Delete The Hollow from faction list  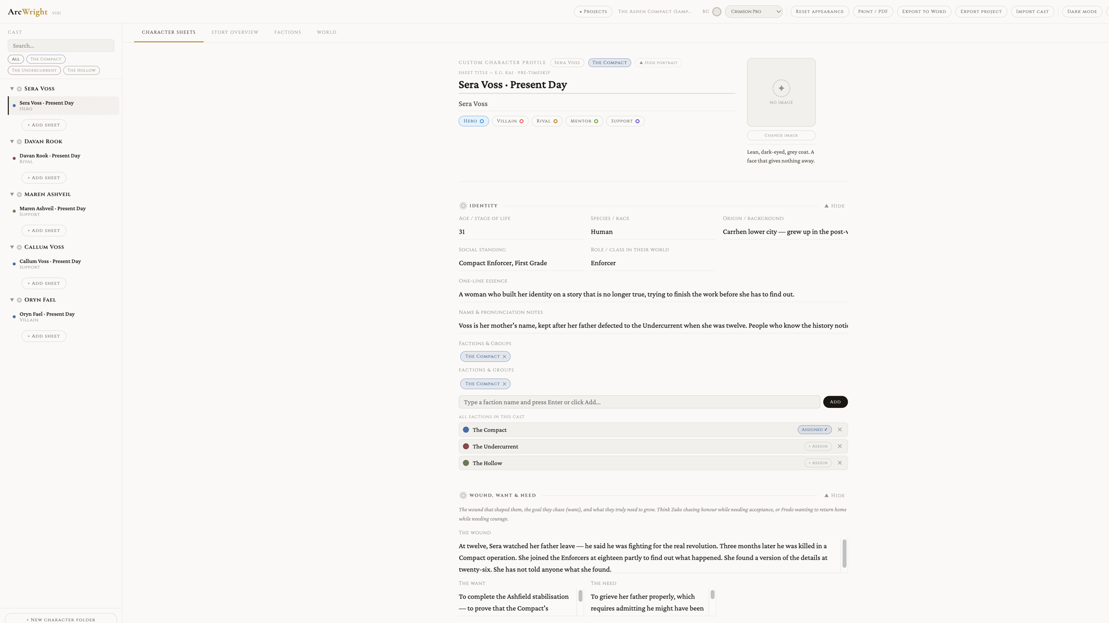coord(840,463)
